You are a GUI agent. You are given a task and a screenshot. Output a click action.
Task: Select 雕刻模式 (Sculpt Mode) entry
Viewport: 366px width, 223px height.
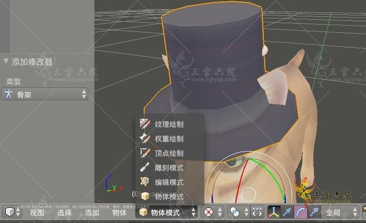tap(169, 167)
